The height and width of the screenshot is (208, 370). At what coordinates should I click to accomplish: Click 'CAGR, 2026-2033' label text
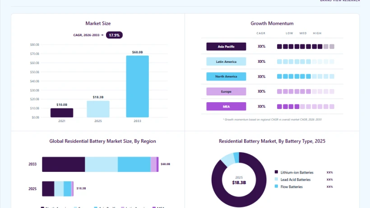[86, 35]
